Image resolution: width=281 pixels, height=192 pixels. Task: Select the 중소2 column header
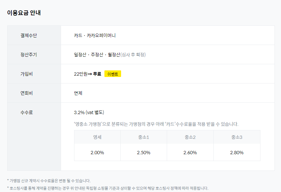coord(190,137)
